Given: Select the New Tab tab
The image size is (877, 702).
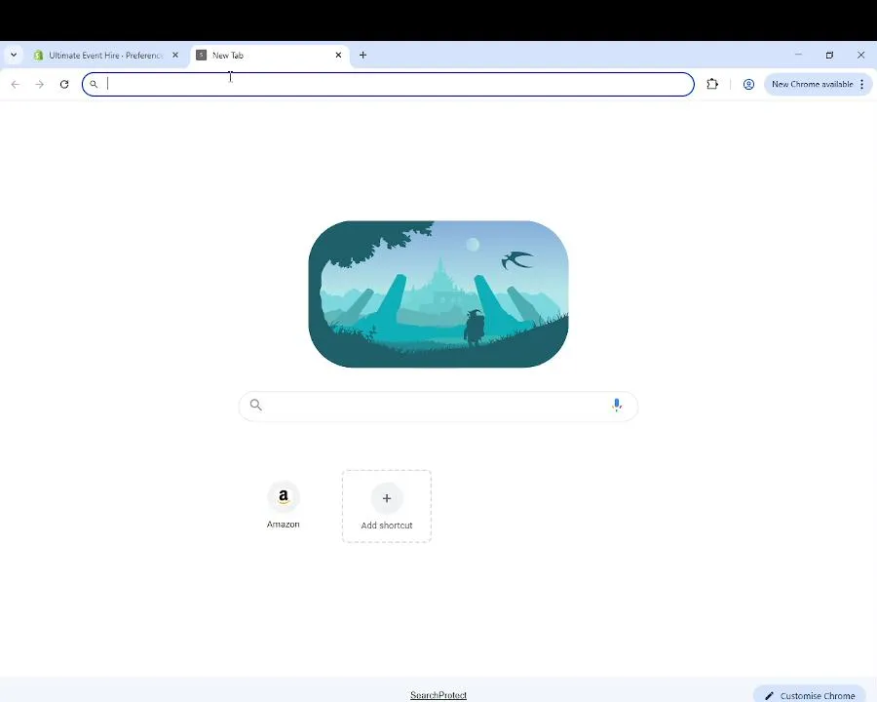Looking at the screenshot, I should 271,55.
